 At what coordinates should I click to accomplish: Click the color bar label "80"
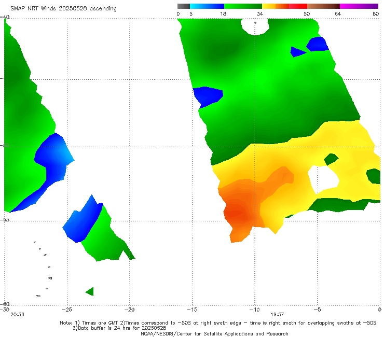pyautogui.click(x=376, y=13)
